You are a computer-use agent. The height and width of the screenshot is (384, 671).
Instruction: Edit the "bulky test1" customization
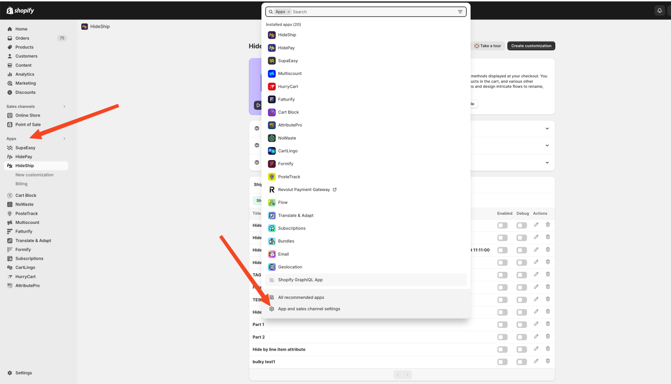tap(536, 361)
